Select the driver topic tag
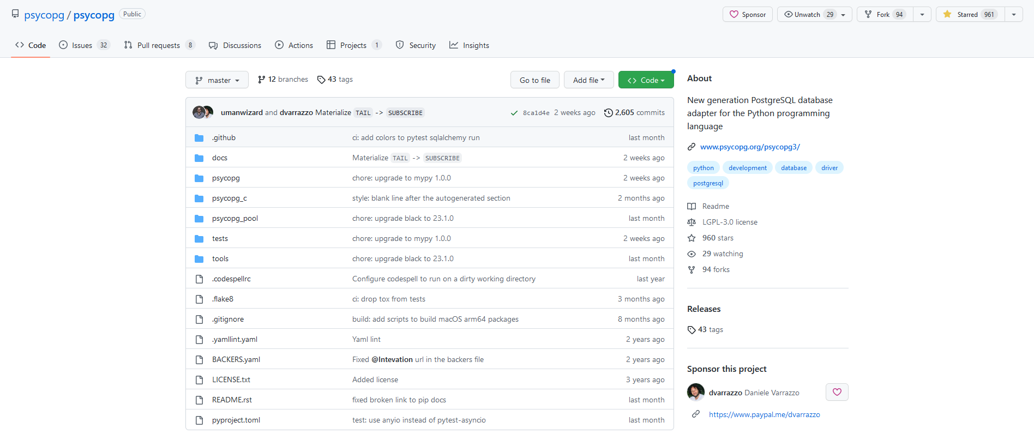 829,168
